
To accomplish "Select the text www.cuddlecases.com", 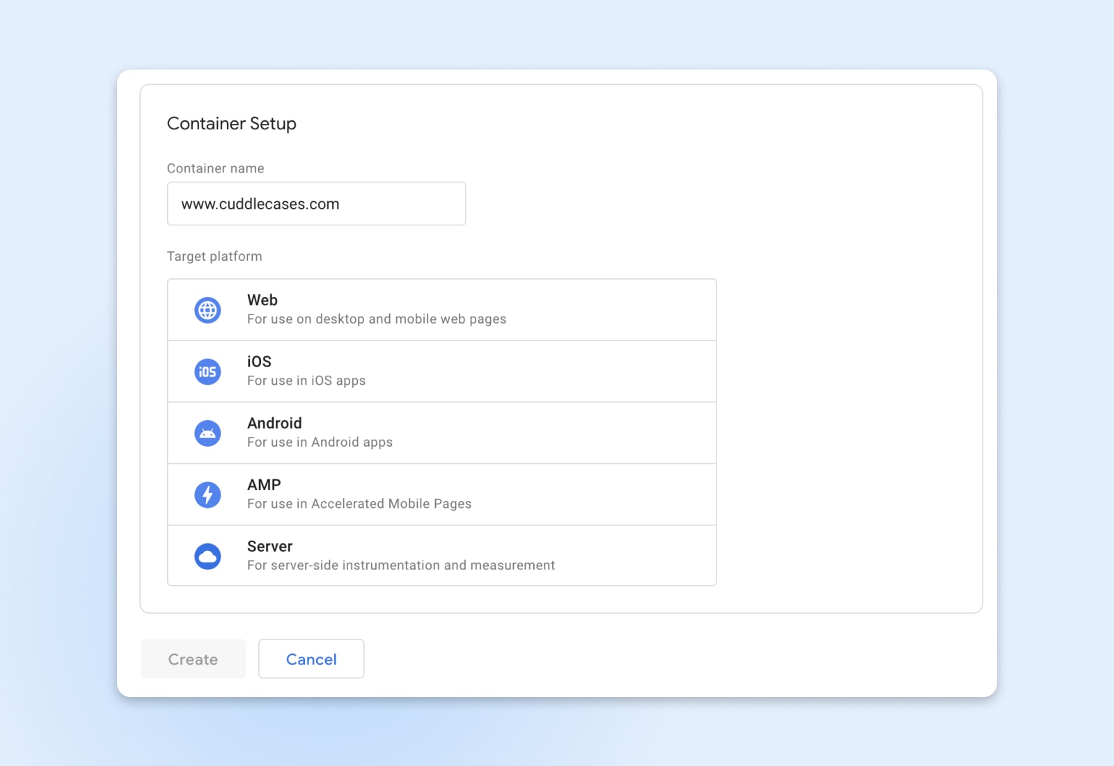I will click(x=260, y=204).
